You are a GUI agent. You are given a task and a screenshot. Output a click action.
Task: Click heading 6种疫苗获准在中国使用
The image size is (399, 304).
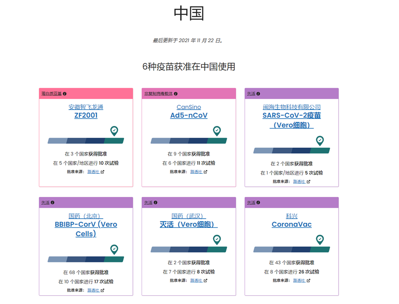coord(189,66)
